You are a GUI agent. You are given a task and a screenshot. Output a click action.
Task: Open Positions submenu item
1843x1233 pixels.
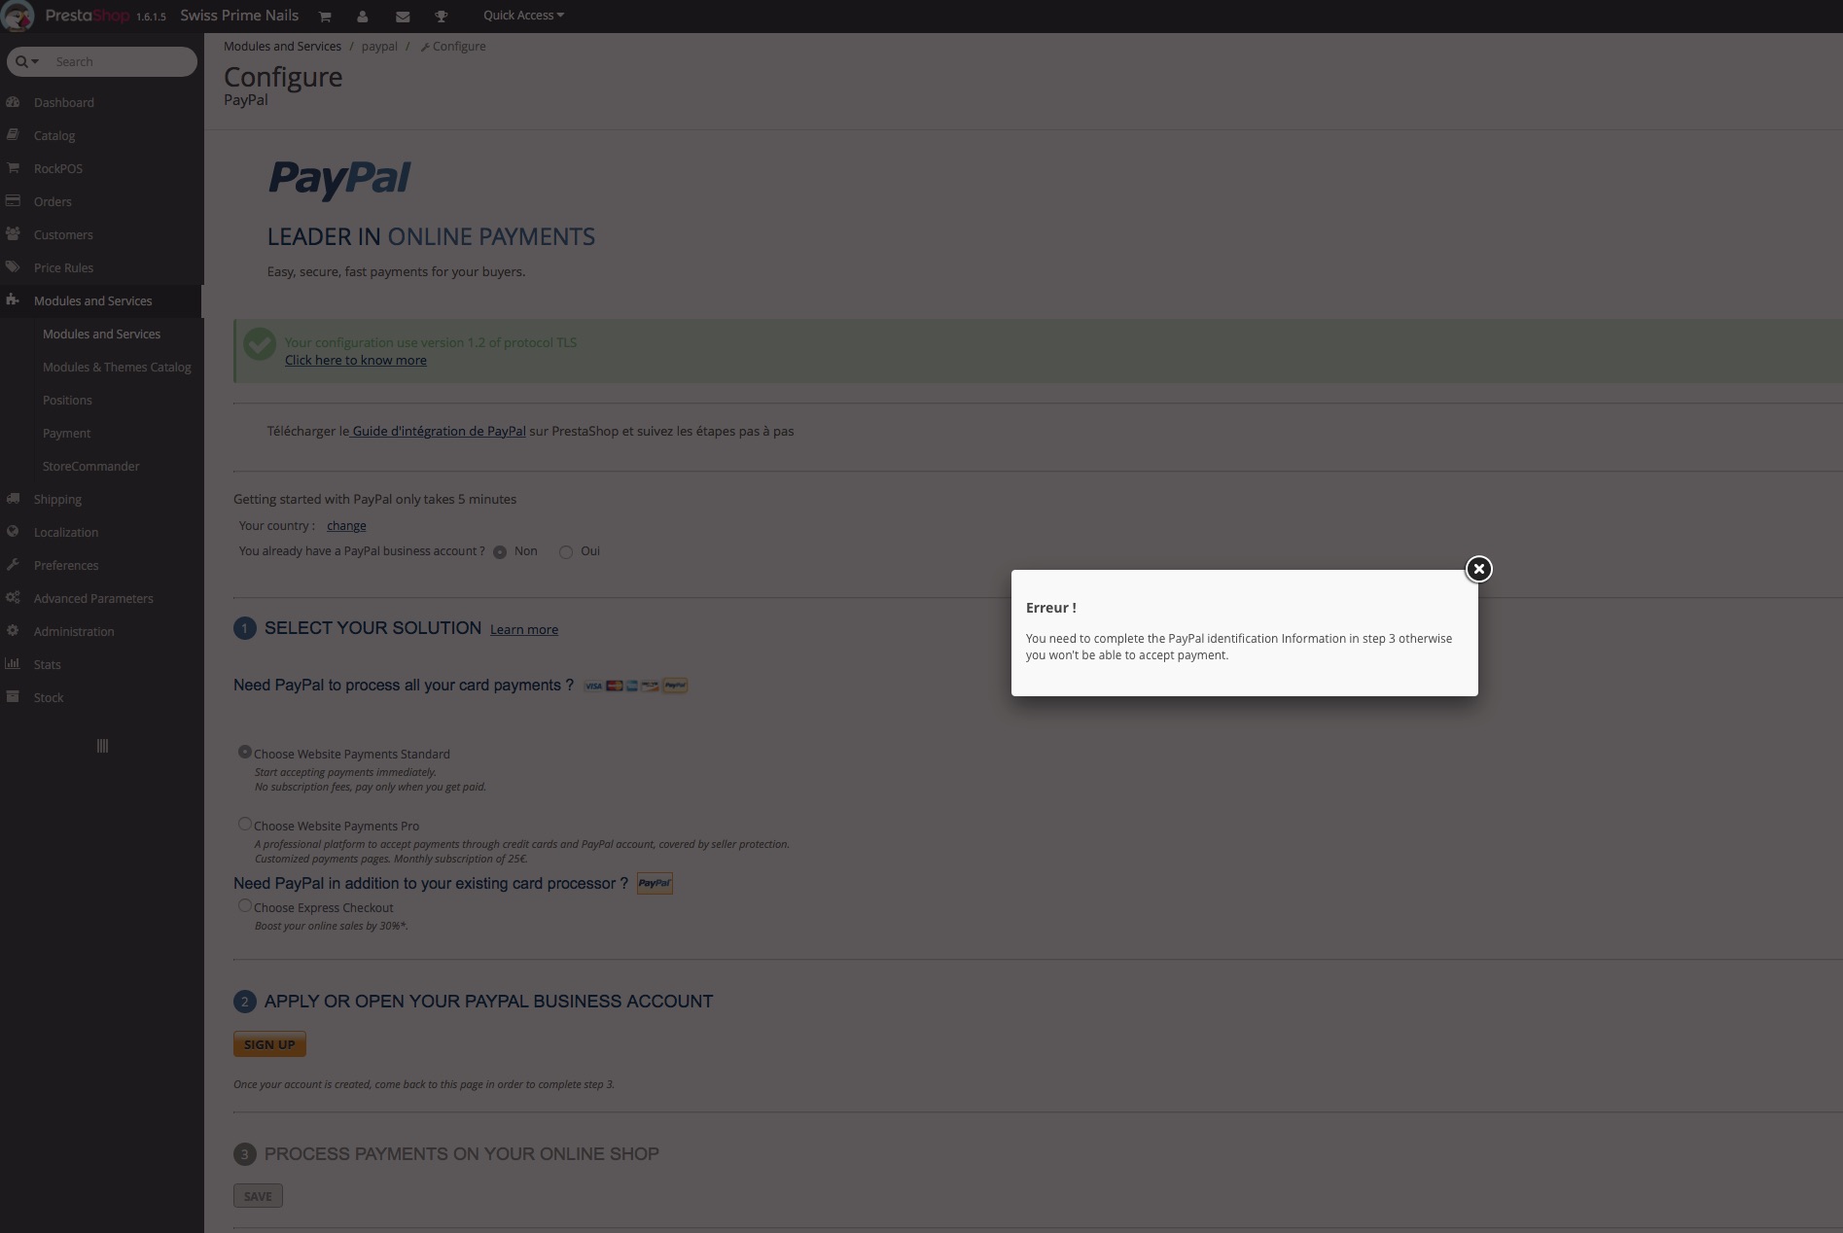(67, 400)
